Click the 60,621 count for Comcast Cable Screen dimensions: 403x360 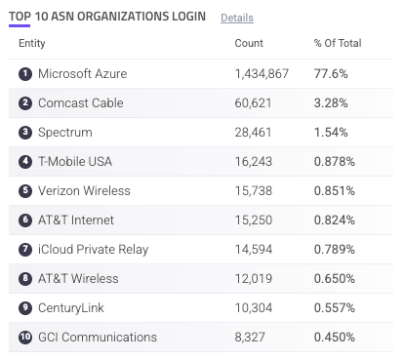[x=253, y=103]
